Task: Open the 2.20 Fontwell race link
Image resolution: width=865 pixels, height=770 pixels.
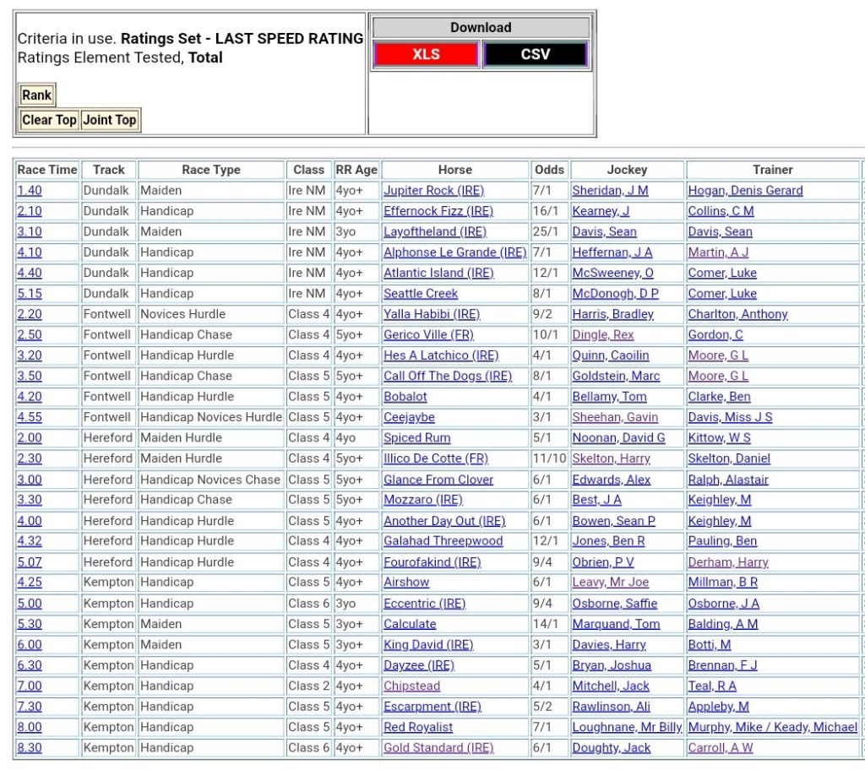Action: pos(30,314)
